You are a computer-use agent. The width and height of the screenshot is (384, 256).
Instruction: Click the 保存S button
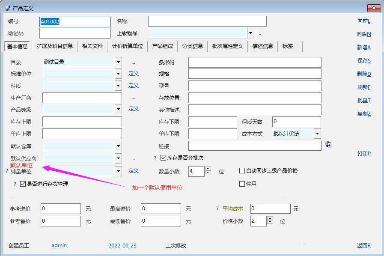[364, 61]
